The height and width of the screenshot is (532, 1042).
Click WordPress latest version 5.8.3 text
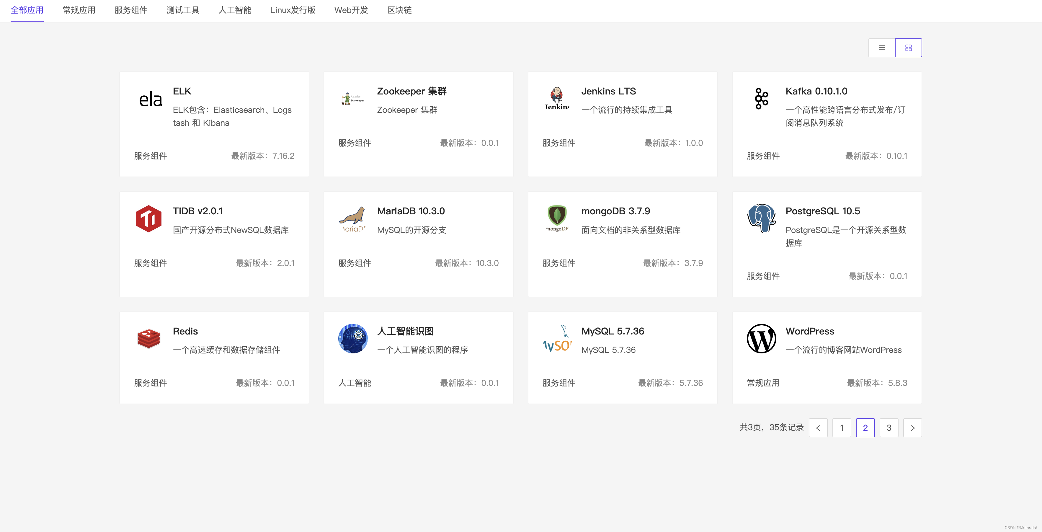(x=877, y=383)
